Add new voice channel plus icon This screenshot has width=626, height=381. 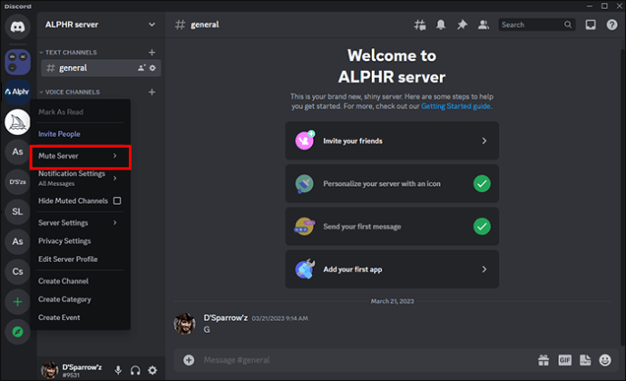click(152, 93)
